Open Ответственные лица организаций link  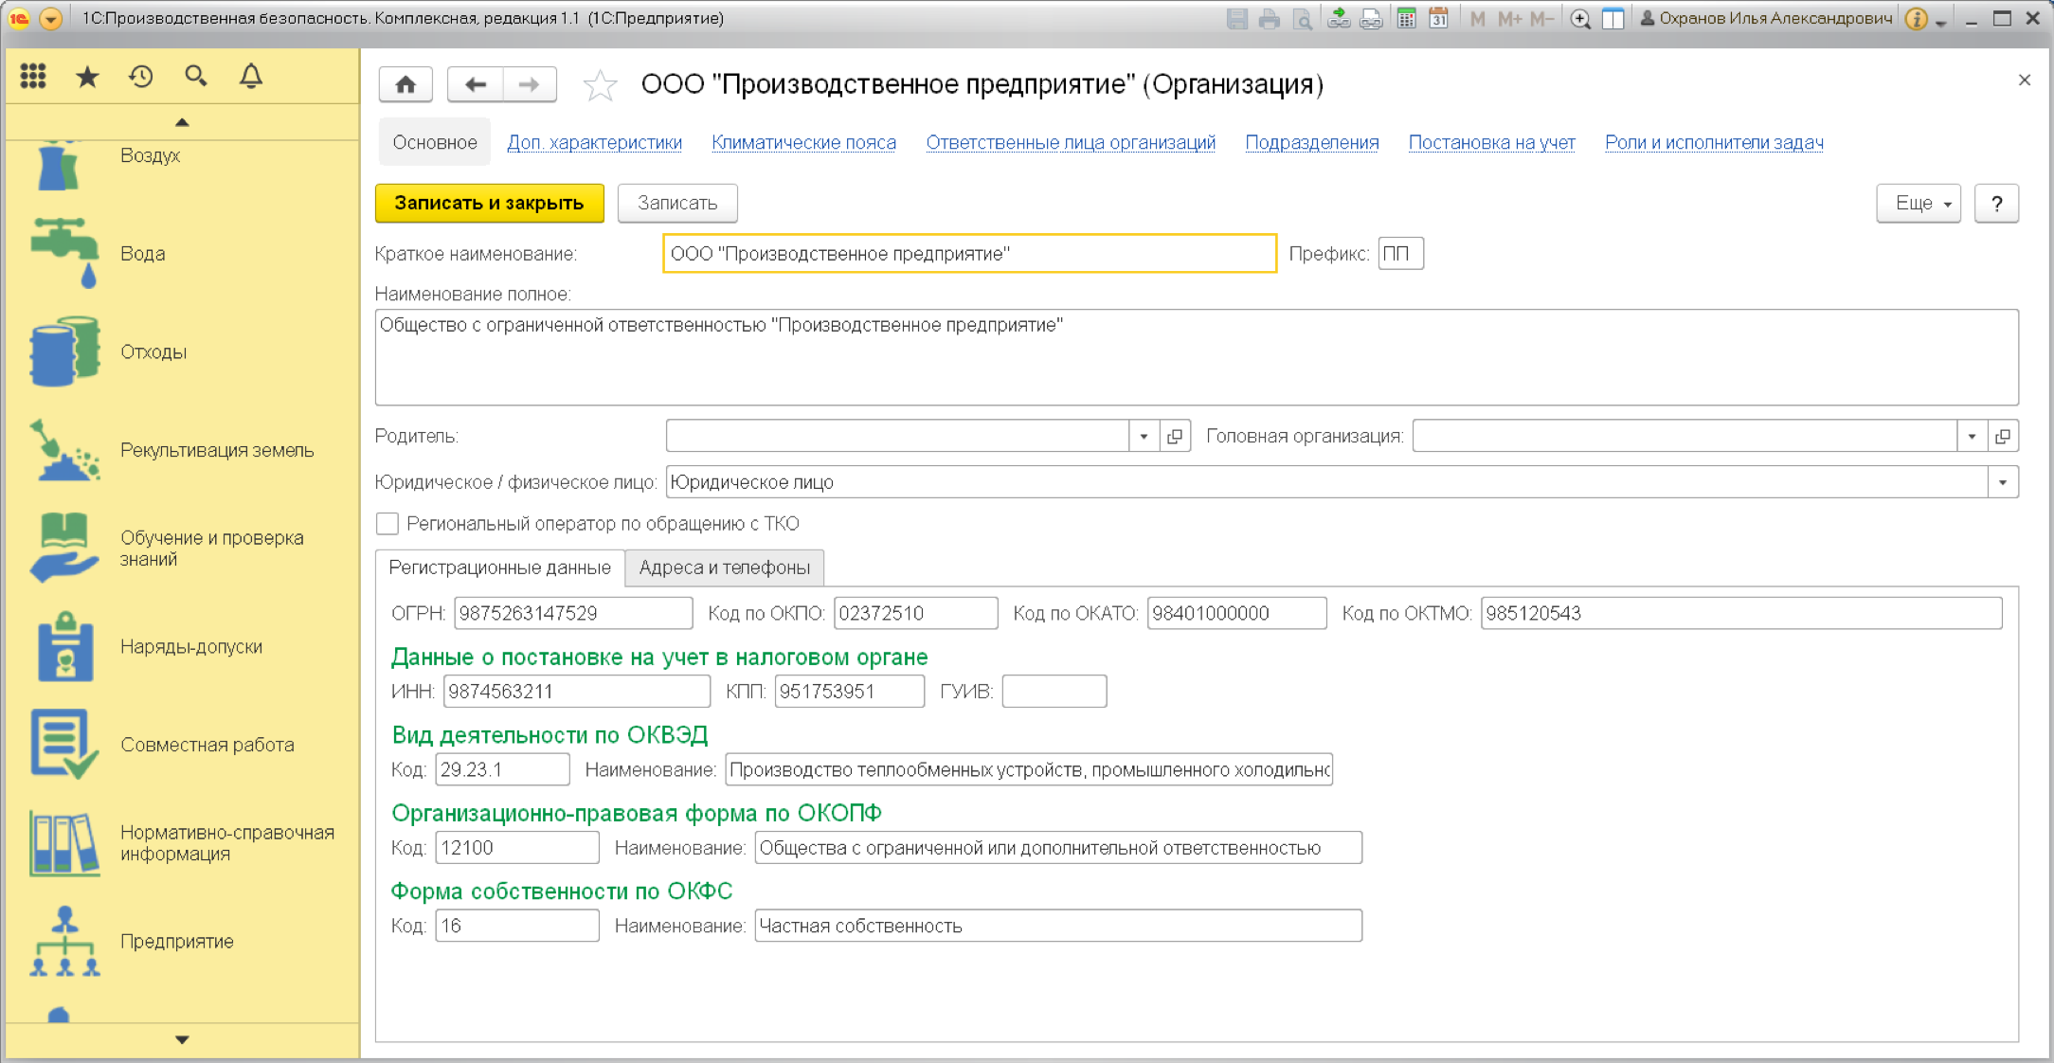(x=1071, y=142)
